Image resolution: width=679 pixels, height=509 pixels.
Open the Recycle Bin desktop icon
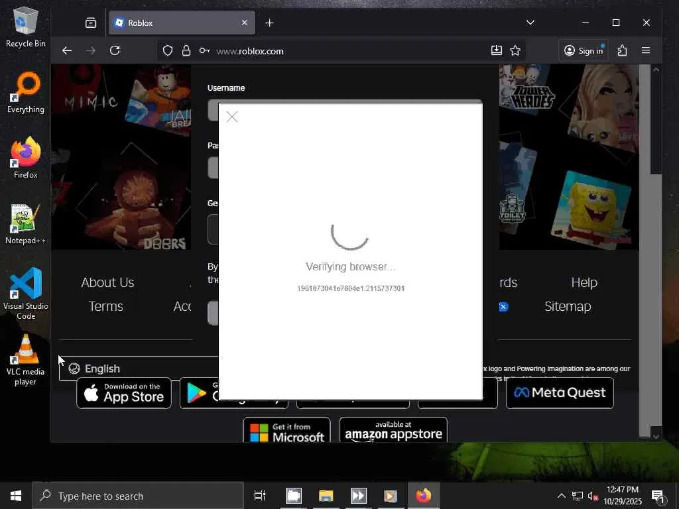click(26, 27)
